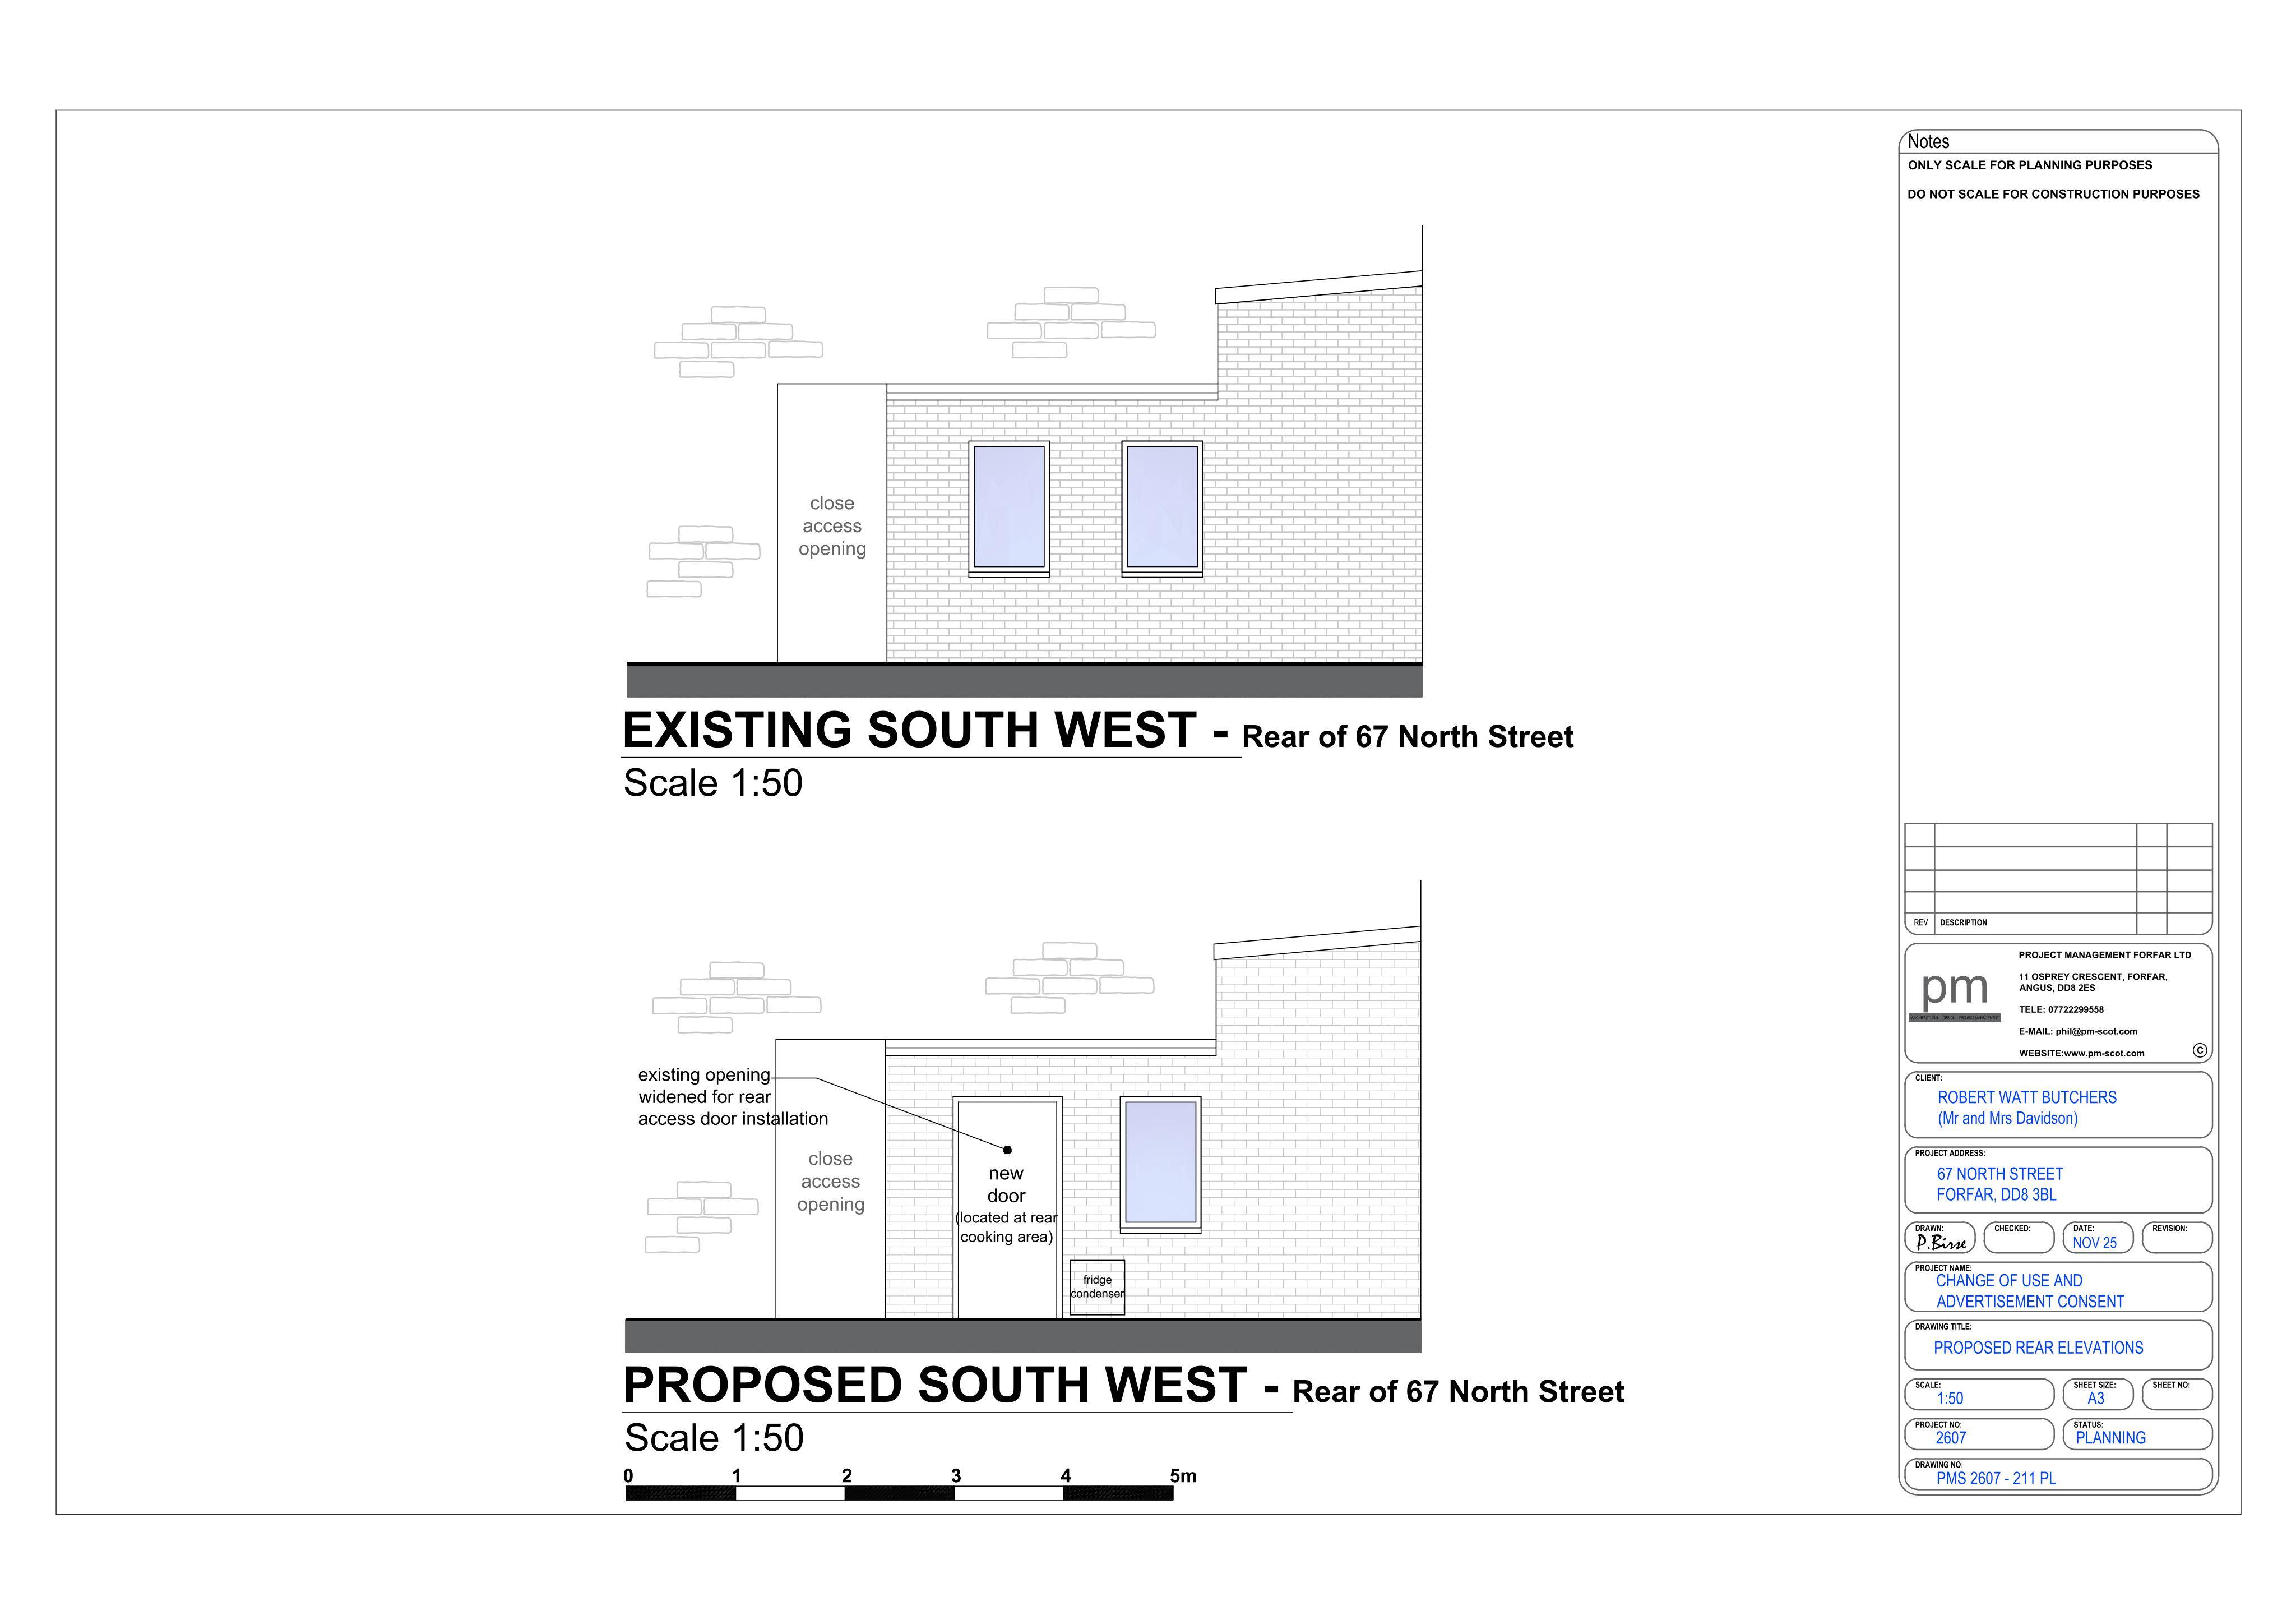The height and width of the screenshot is (1624, 2296).
Task: Click the 'new door' label in proposed elevation
Action: [x=1006, y=1185]
